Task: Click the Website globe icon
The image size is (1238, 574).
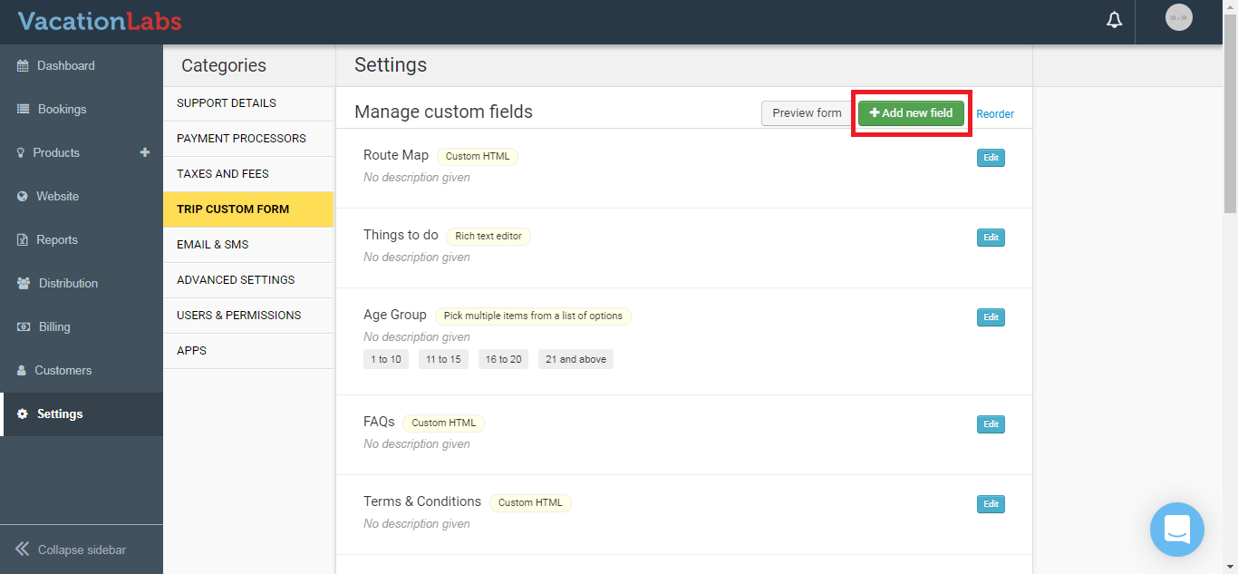Action: coord(23,197)
